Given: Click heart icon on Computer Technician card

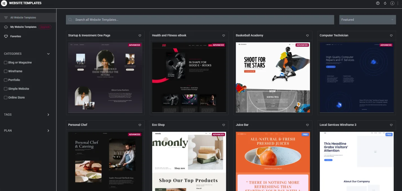Looking at the screenshot, I should click(x=391, y=36).
